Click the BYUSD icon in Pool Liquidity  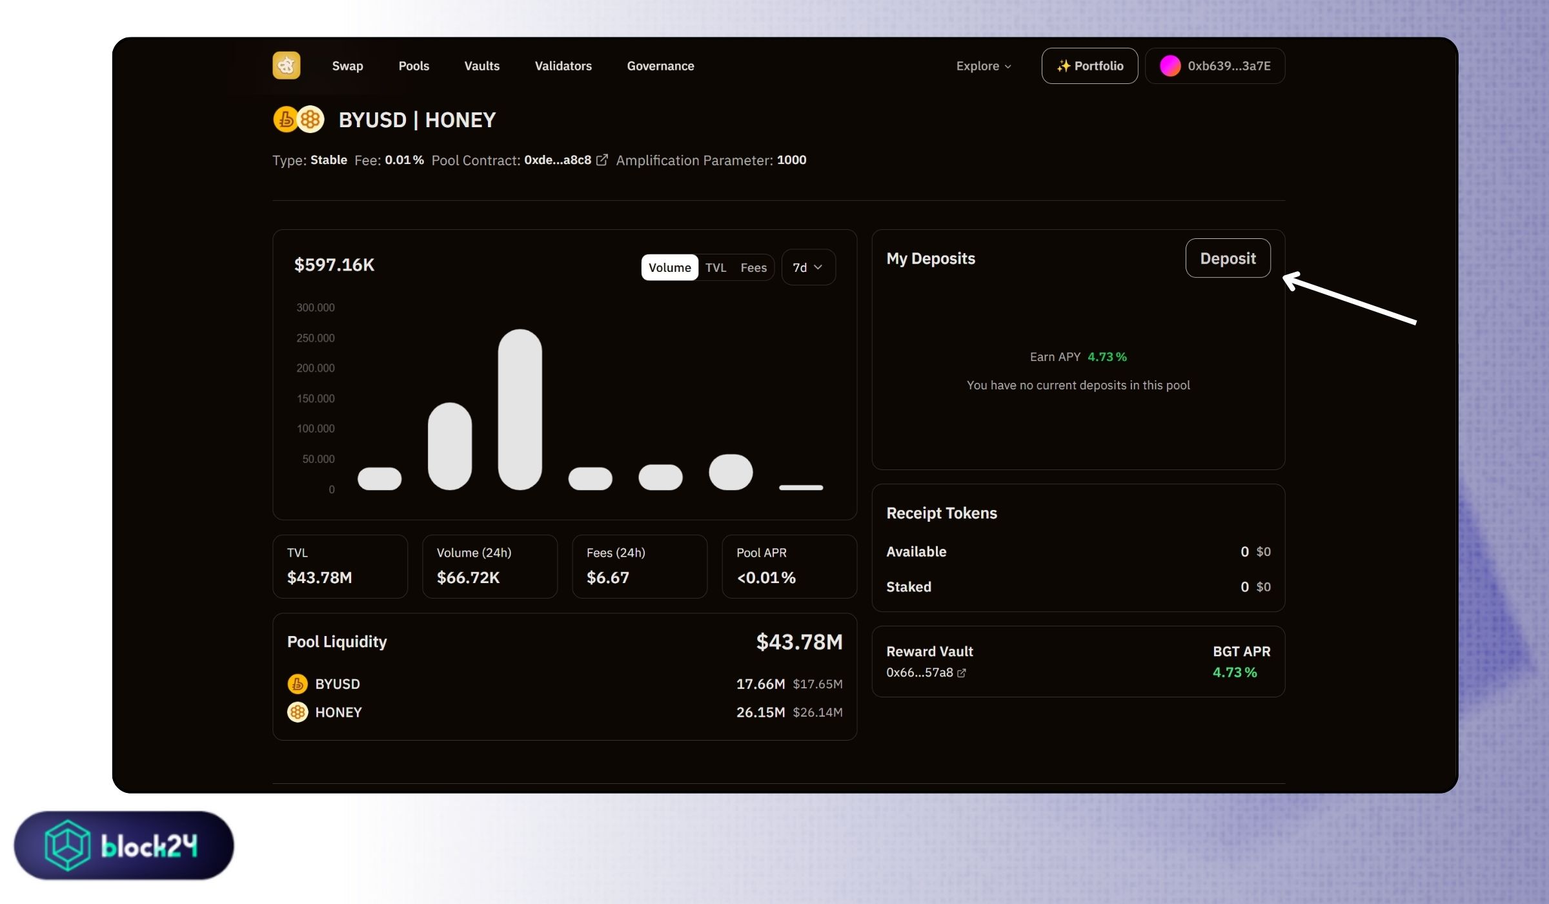[x=298, y=684]
